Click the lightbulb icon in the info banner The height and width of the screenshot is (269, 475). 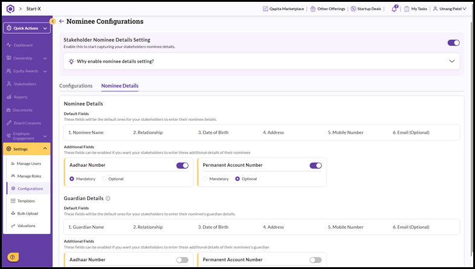coord(71,61)
